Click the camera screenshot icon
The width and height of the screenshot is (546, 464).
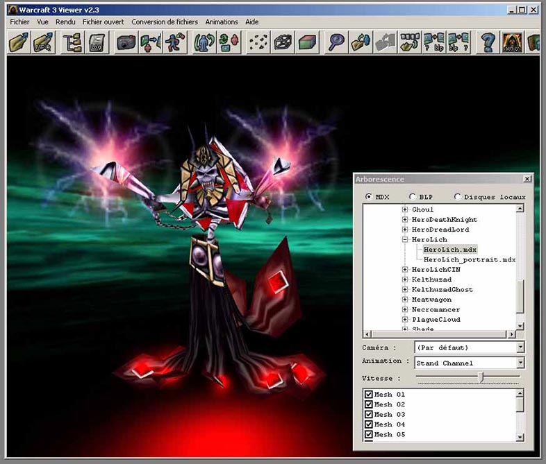[126, 42]
